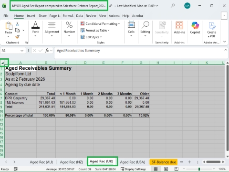The image size is (229, 172).
Task: Switch to Normal view in status bar
Action: pos(156,169)
